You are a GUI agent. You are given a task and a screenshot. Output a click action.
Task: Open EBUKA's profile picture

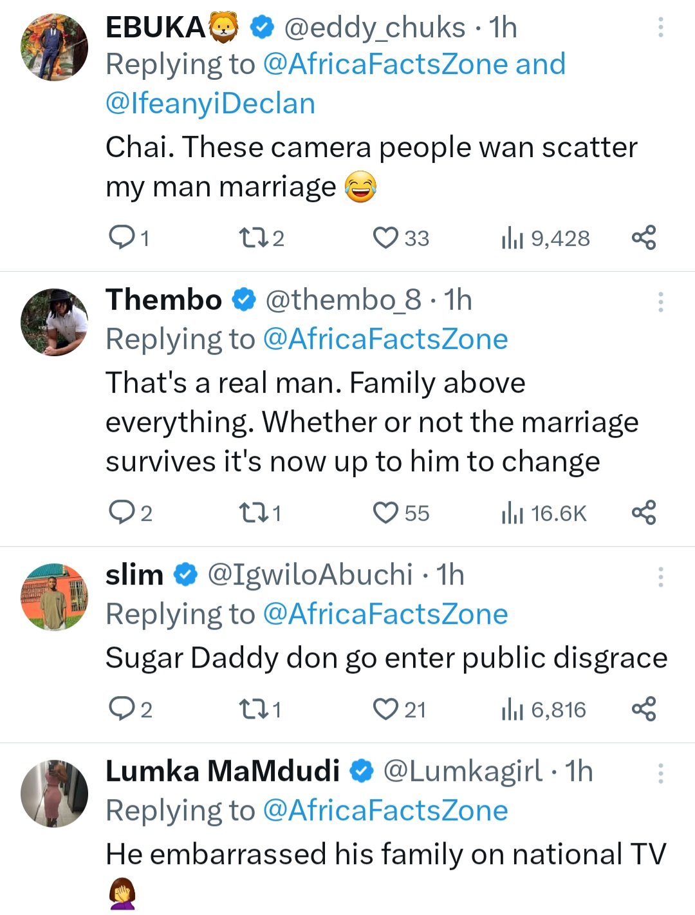(x=55, y=48)
